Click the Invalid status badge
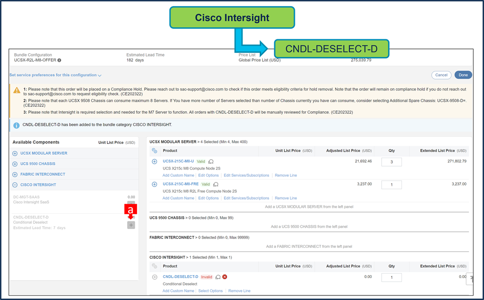This screenshot has height=300, width=484. pos(206,277)
